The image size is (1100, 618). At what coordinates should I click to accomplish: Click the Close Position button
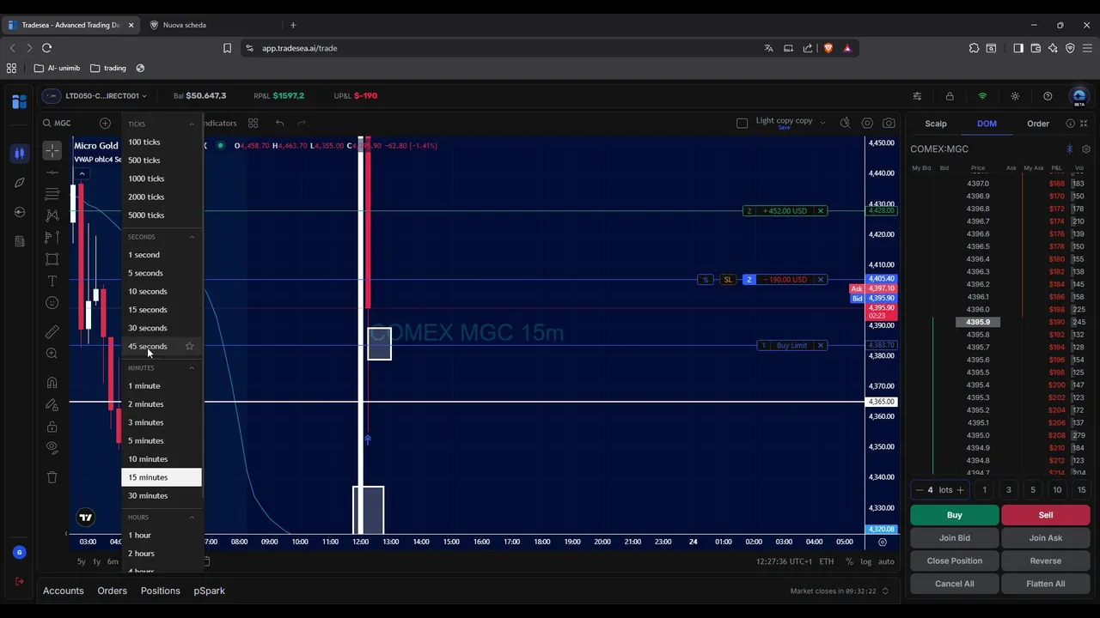955,560
